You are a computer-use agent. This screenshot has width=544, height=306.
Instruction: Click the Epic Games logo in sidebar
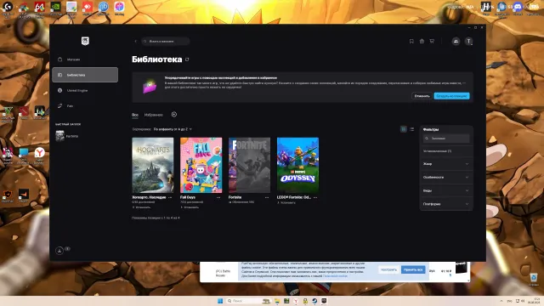(85, 41)
